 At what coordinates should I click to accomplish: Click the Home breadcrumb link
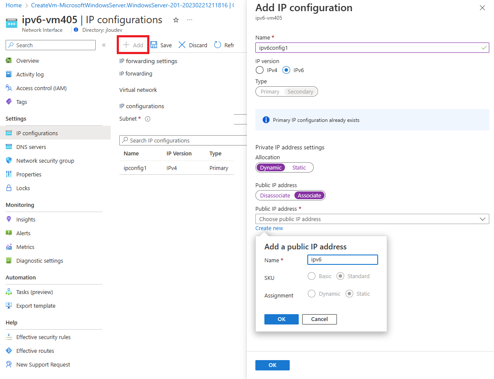(x=14, y=5)
